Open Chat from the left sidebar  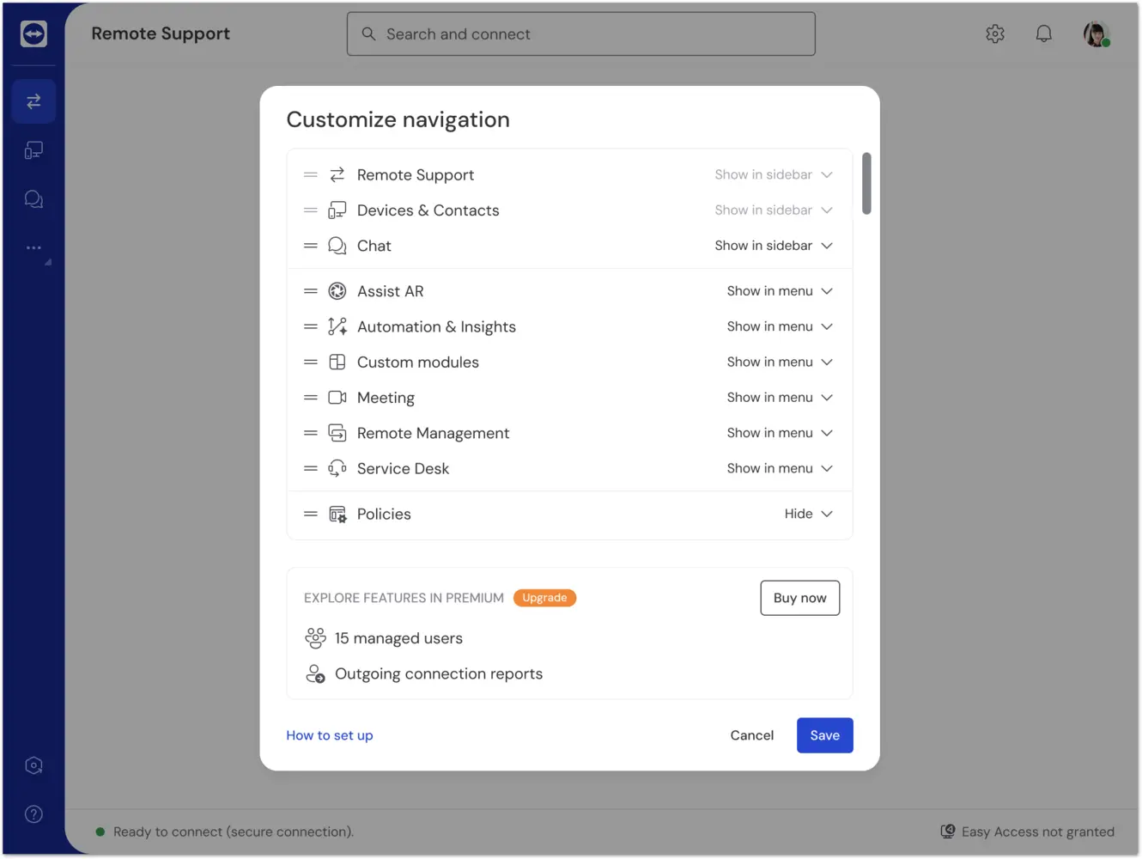tap(33, 199)
